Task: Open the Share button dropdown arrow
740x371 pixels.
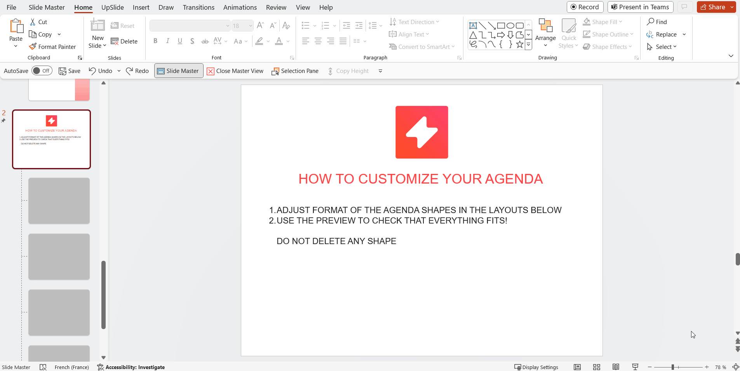Action: tap(732, 7)
